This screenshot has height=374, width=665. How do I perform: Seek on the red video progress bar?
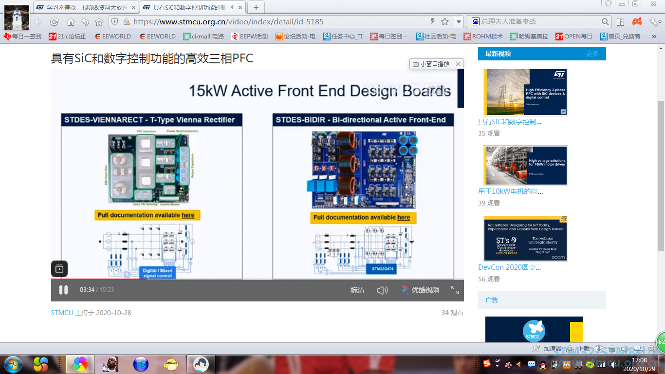point(98,279)
